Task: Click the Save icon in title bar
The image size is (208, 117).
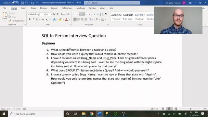Action: click(x=22, y=3)
